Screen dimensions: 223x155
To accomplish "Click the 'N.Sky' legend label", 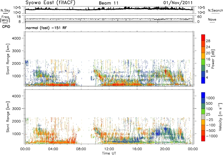I will pyautogui.click(x=5, y=10).
